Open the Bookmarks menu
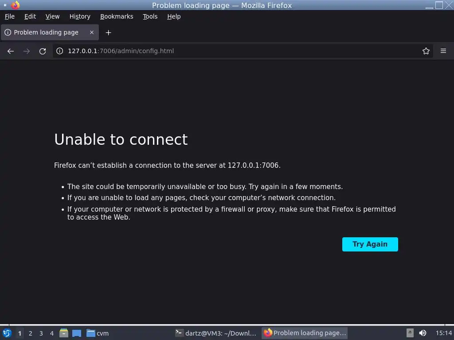This screenshot has height=340, width=454. click(x=117, y=16)
